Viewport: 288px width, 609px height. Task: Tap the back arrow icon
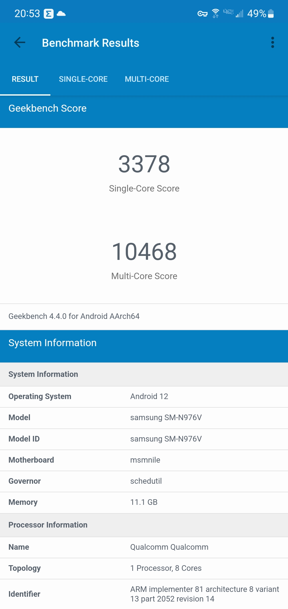click(20, 42)
